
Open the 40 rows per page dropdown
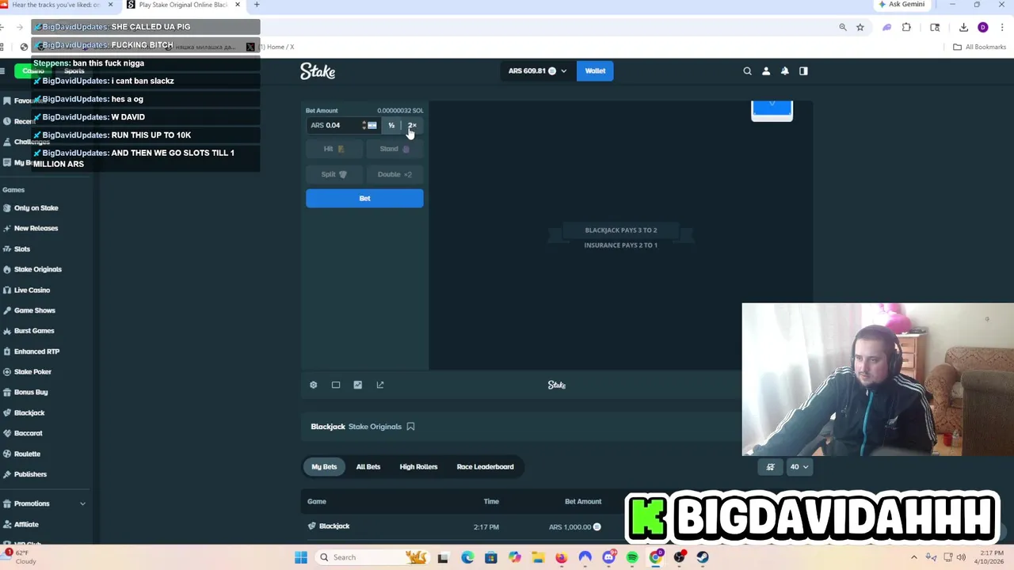tap(799, 467)
